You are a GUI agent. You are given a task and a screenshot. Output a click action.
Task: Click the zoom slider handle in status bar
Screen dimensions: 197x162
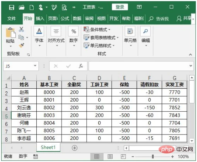153,157
